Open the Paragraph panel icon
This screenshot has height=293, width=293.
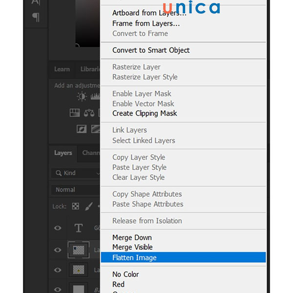36,18
